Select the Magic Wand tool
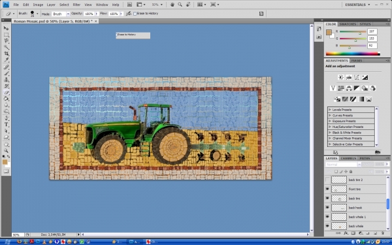The width and height of the screenshot is (392, 245). tap(6, 47)
